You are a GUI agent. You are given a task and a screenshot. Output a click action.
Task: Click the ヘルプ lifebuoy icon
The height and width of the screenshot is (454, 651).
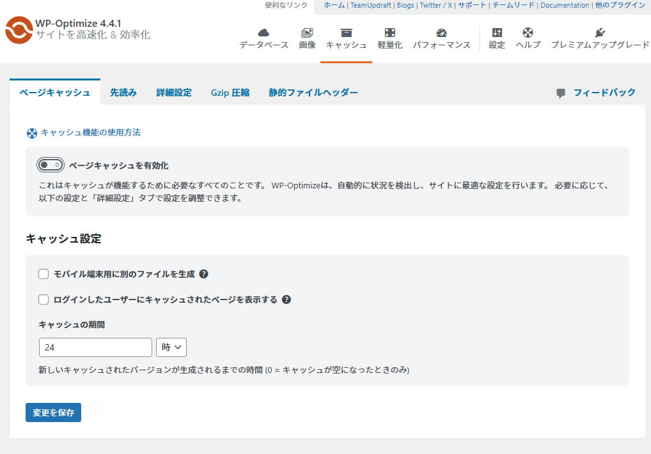(x=528, y=33)
